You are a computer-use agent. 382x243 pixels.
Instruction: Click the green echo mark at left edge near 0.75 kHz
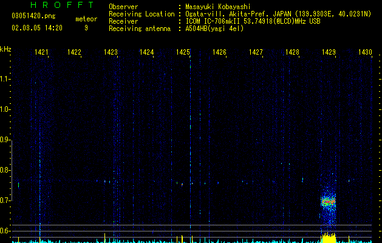(18, 185)
